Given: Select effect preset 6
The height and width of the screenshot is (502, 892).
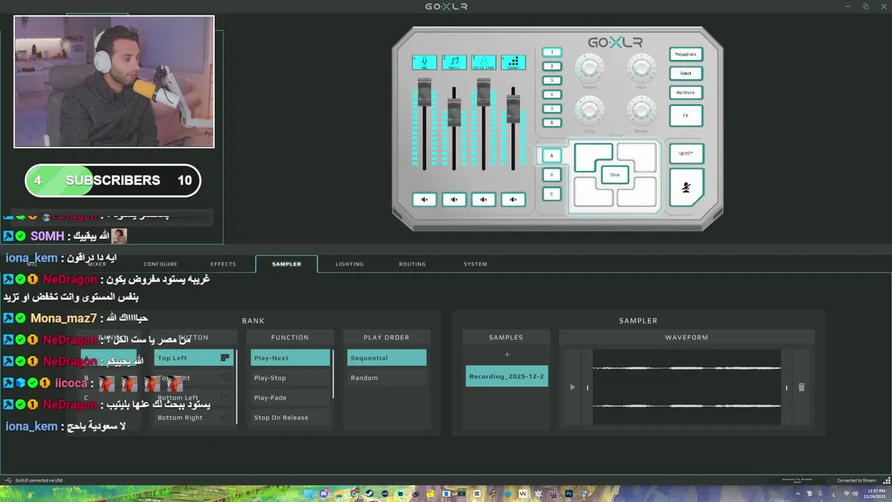Looking at the screenshot, I should tap(551, 123).
